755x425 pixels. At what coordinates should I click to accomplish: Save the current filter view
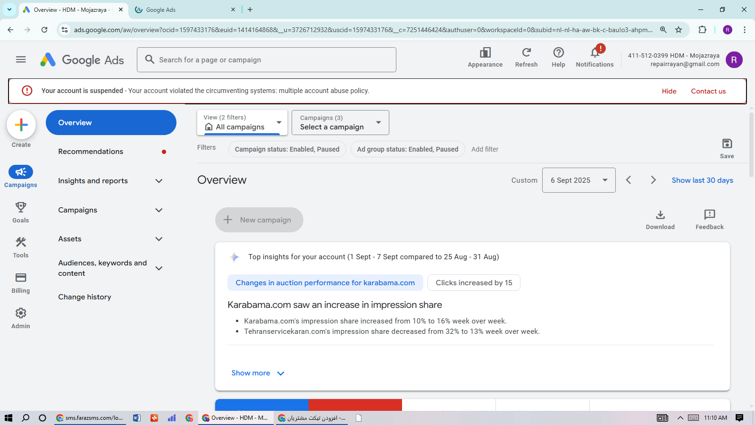coord(727,148)
